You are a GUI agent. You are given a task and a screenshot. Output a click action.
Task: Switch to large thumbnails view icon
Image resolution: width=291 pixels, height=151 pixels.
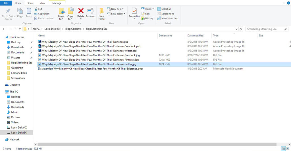(x=288, y=148)
